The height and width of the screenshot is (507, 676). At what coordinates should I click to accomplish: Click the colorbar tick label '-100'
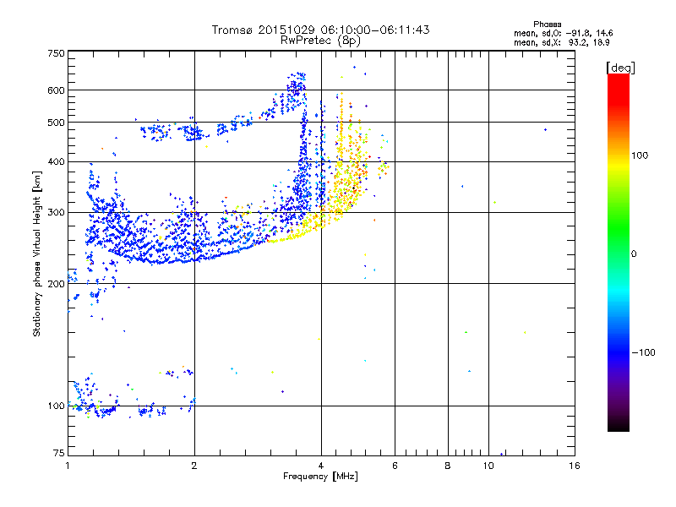pyautogui.click(x=643, y=352)
